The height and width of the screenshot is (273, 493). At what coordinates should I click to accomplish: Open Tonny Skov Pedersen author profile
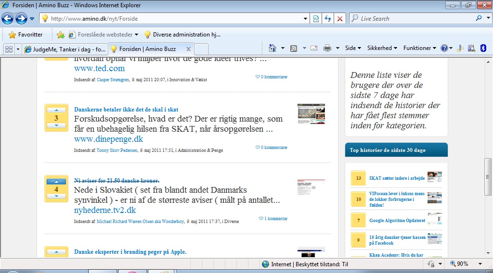pyautogui.click(x=117, y=150)
